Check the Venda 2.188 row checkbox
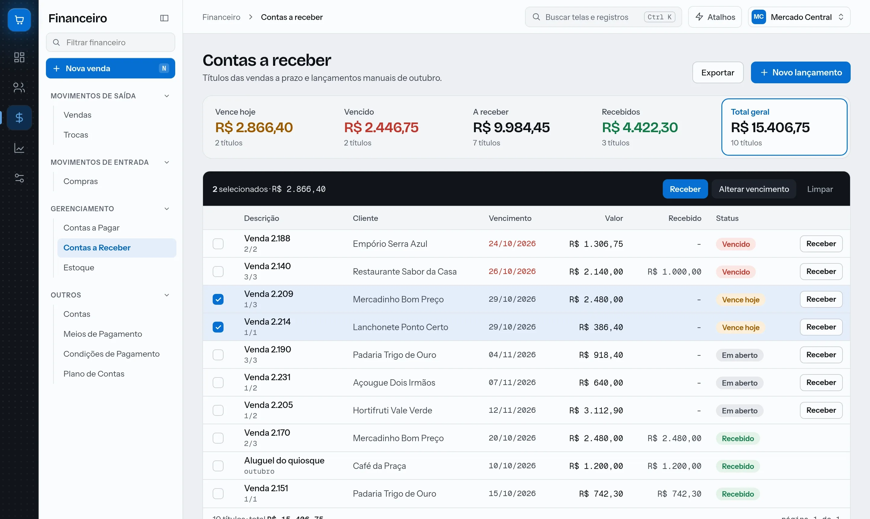 [218, 244]
